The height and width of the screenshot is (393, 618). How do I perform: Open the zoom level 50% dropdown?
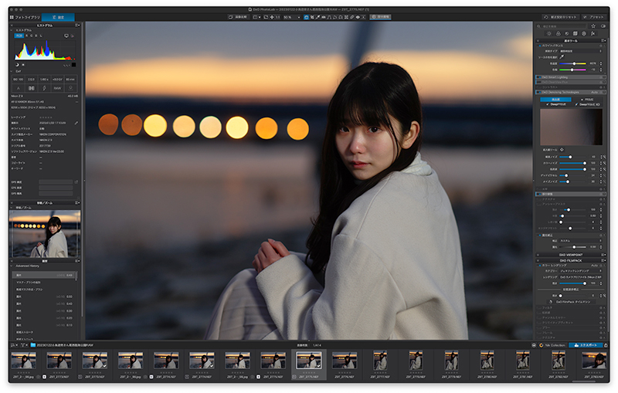tap(292, 17)
